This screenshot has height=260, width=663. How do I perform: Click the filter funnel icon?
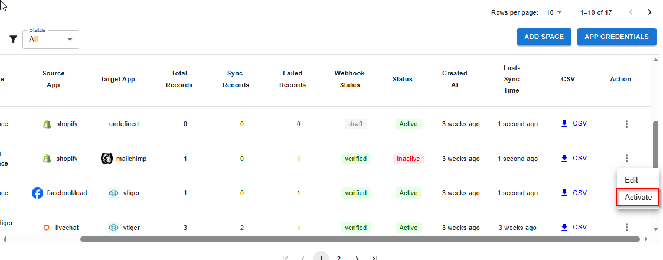13,40
